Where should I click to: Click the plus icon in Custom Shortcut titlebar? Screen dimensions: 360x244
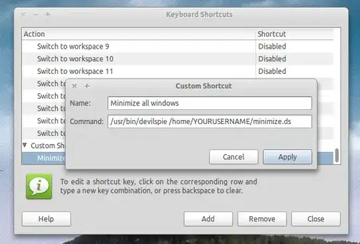click(x=87, y=86)
